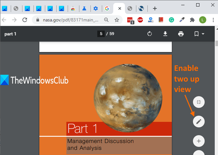Open the ABP Adblock Plus extension
Image resolution: width=218 pixels, height=155 pixels.
pyautogui.click(x=140, y=20)
